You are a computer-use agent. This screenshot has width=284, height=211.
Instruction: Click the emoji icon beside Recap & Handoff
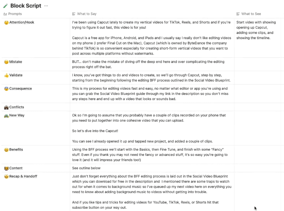point(6,176)
